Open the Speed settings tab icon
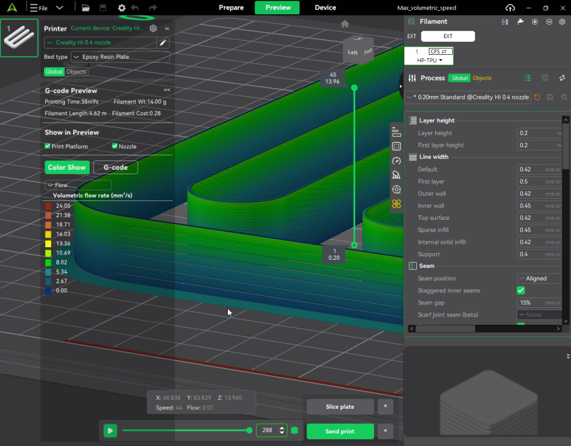This screenshot has width=571, height=446. pos(396,161)
